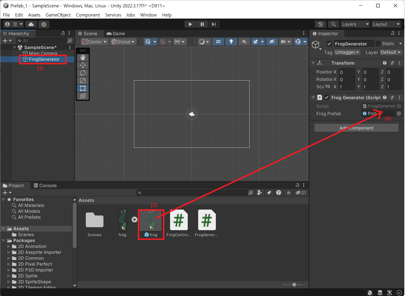
Task: Open Draw mode shading dropdown
Action: 204,42
